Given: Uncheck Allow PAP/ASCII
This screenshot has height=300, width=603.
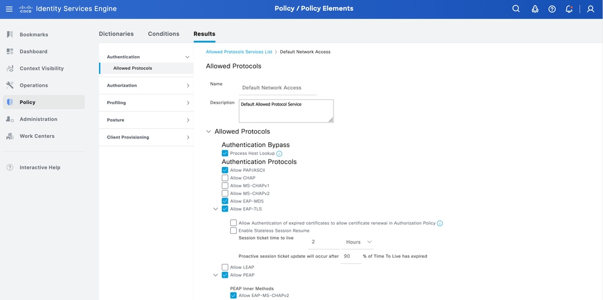Looking at the screenshot, I should [x=225, y=170].
